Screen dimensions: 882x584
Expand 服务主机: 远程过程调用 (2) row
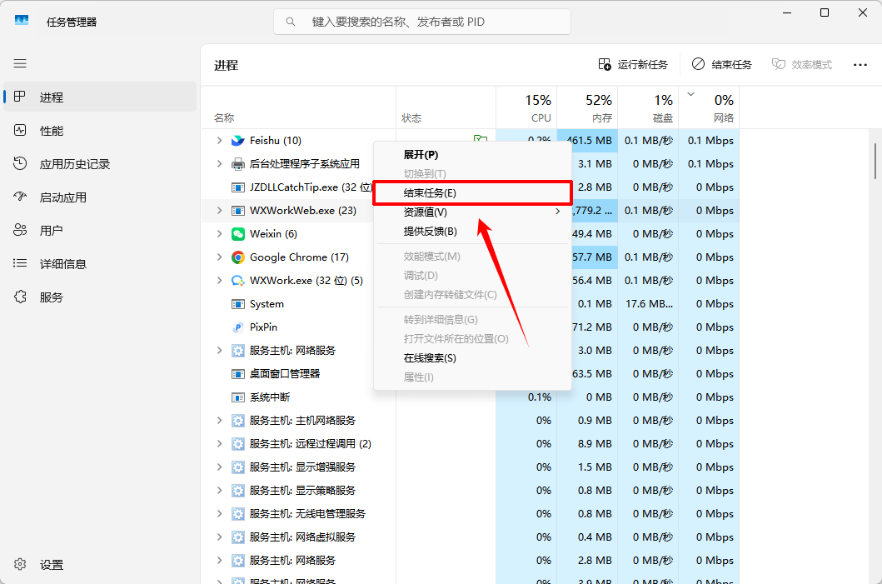219,444
